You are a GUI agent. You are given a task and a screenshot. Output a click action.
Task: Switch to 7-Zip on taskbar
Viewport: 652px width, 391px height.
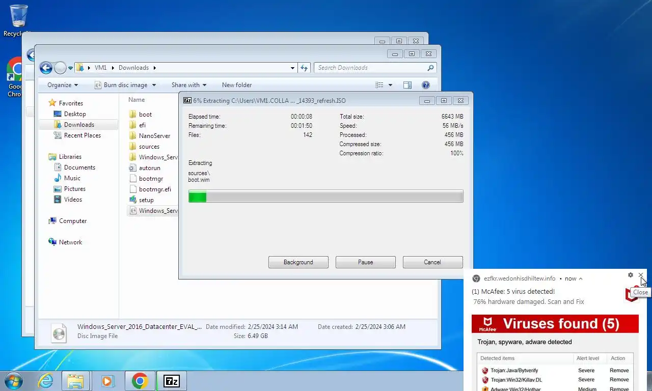172,381
